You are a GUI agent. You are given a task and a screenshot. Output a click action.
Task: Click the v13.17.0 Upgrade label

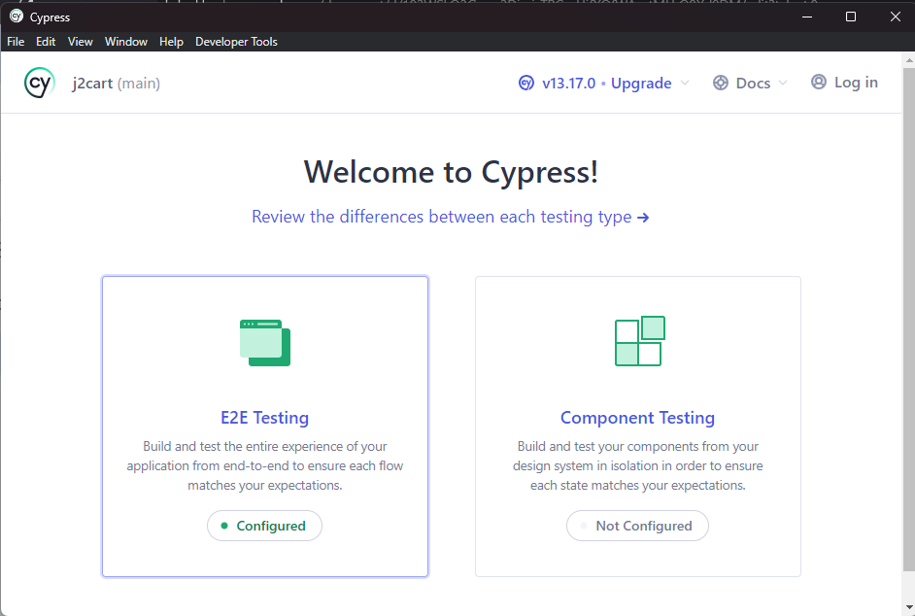[607, 83]
